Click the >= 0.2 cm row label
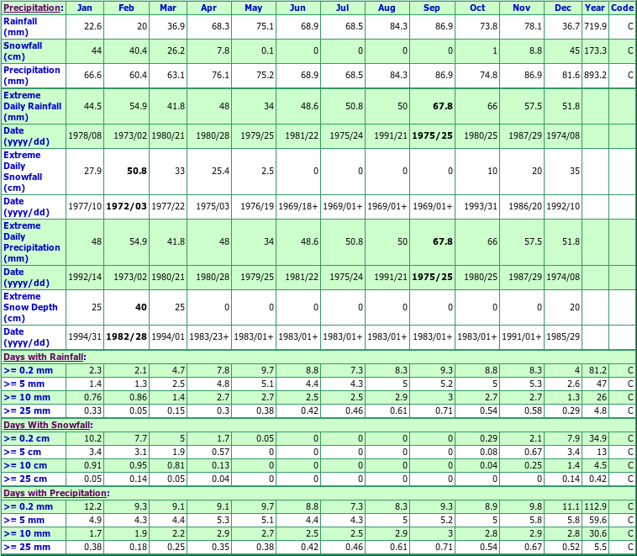This screenshot has height=556, width=637. (26, 438)
